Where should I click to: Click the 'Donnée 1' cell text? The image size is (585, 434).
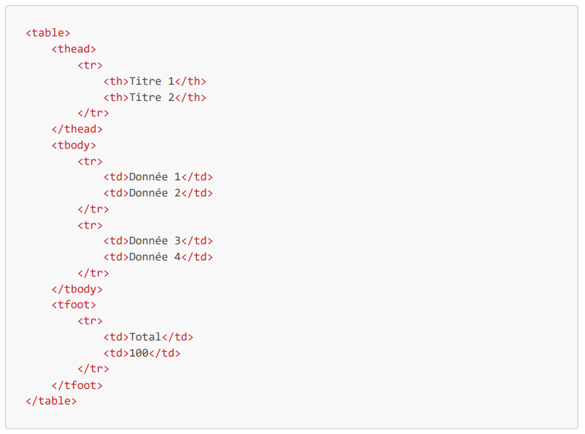click(x=154, y=177)
